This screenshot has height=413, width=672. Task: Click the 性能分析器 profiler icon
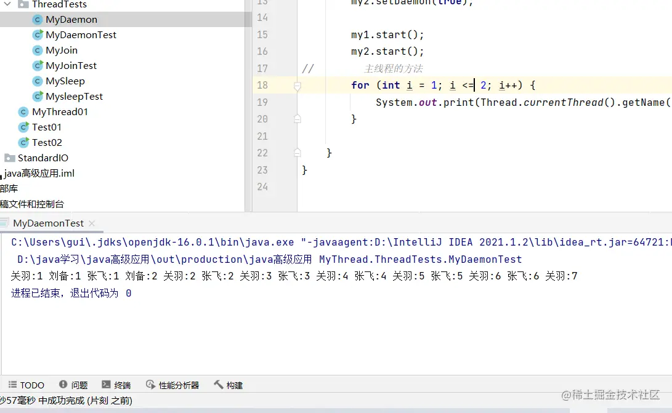coord(150,384)
